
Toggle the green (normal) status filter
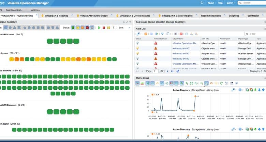pyautogui.click(x=73, y=28)
